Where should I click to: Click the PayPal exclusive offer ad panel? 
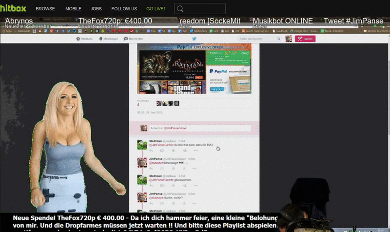[x=228, y=79]
